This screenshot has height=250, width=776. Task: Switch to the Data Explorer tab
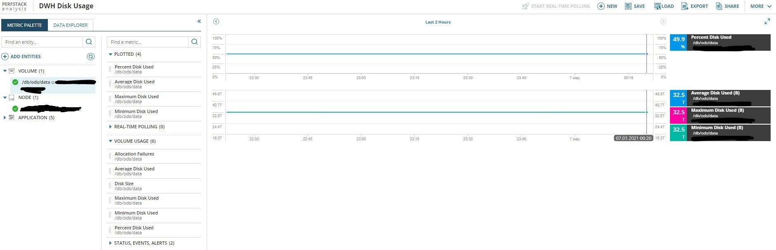71,25
